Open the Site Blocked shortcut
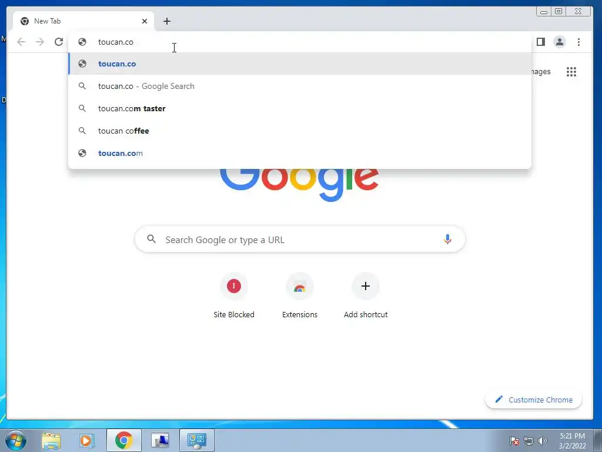 (x=234, y=296)
